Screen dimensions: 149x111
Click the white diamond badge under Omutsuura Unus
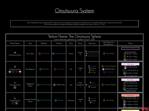tap(10, 72)
